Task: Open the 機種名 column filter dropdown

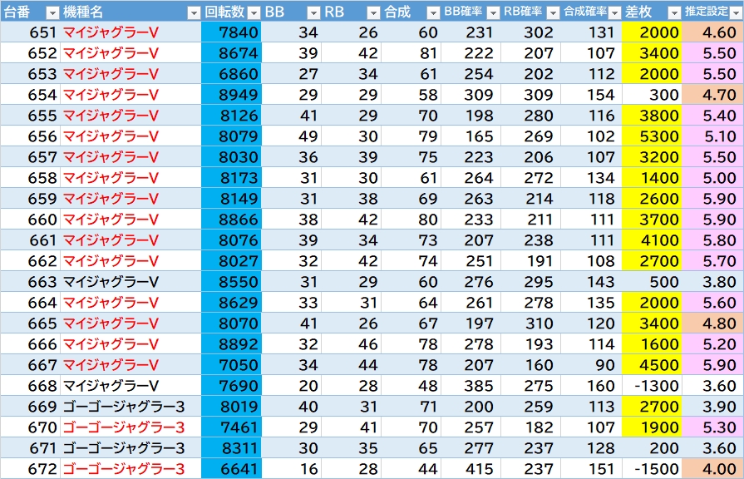Action: 194,12
